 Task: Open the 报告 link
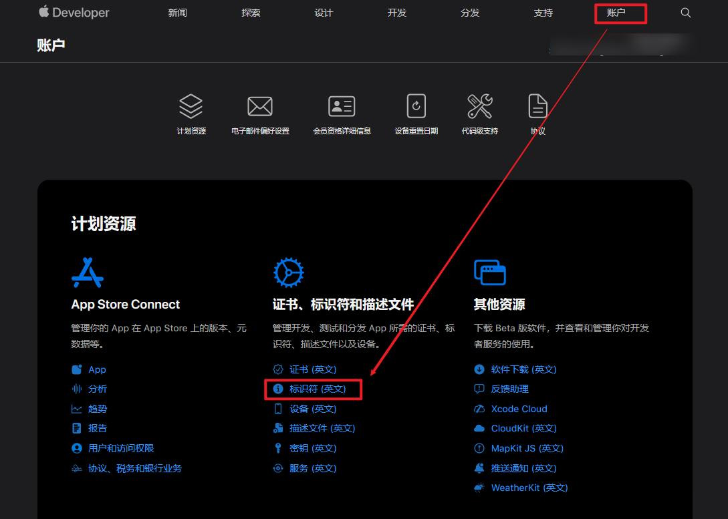(98, 428)
